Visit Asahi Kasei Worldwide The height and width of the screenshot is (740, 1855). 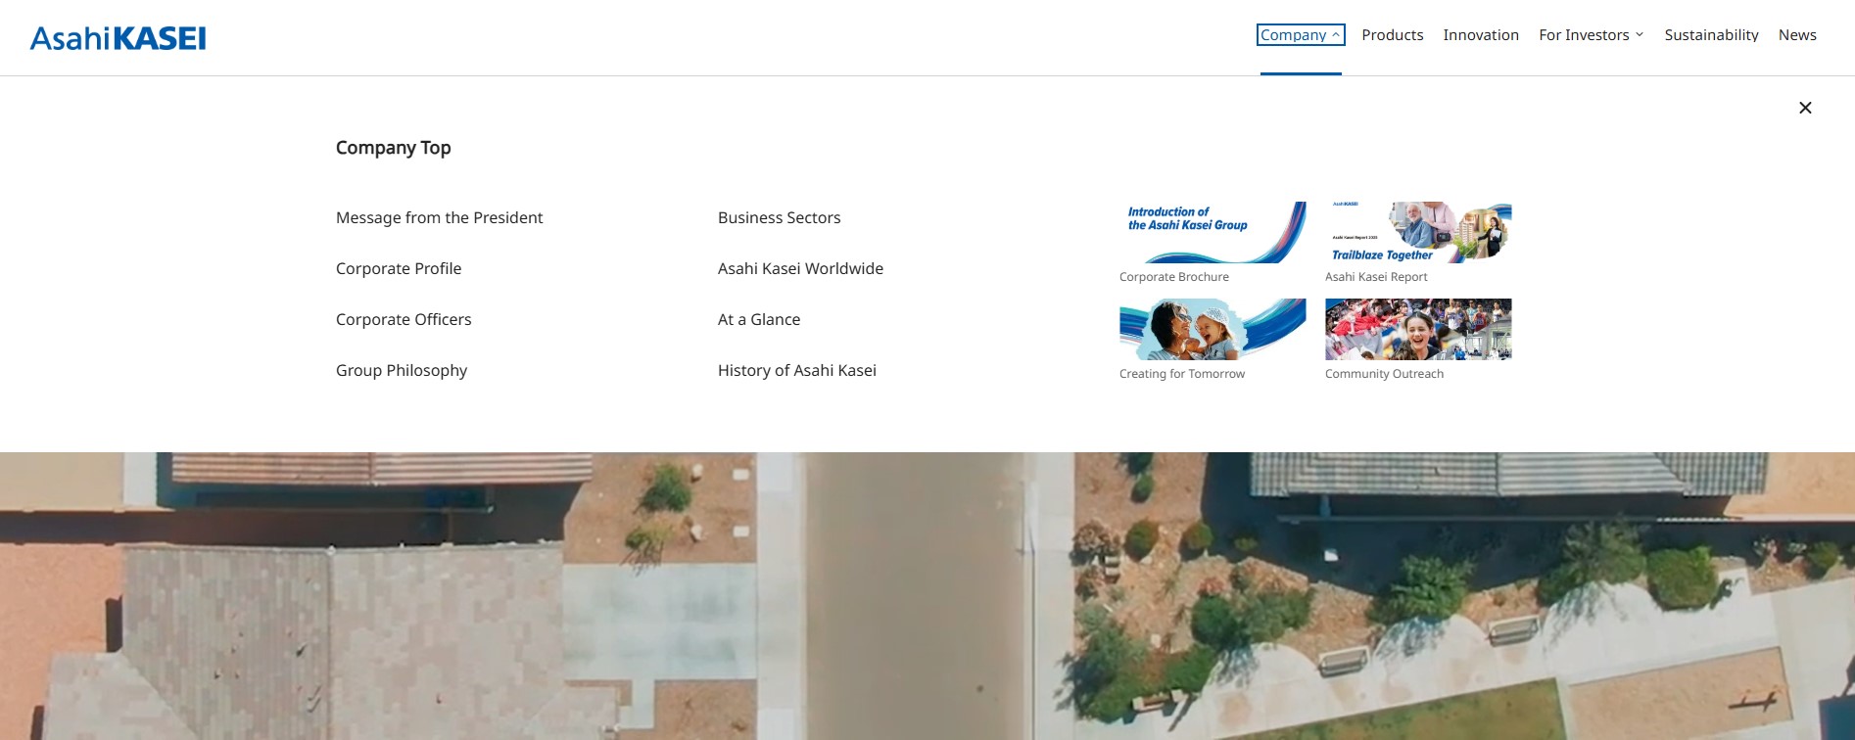[x=800, y=268]
